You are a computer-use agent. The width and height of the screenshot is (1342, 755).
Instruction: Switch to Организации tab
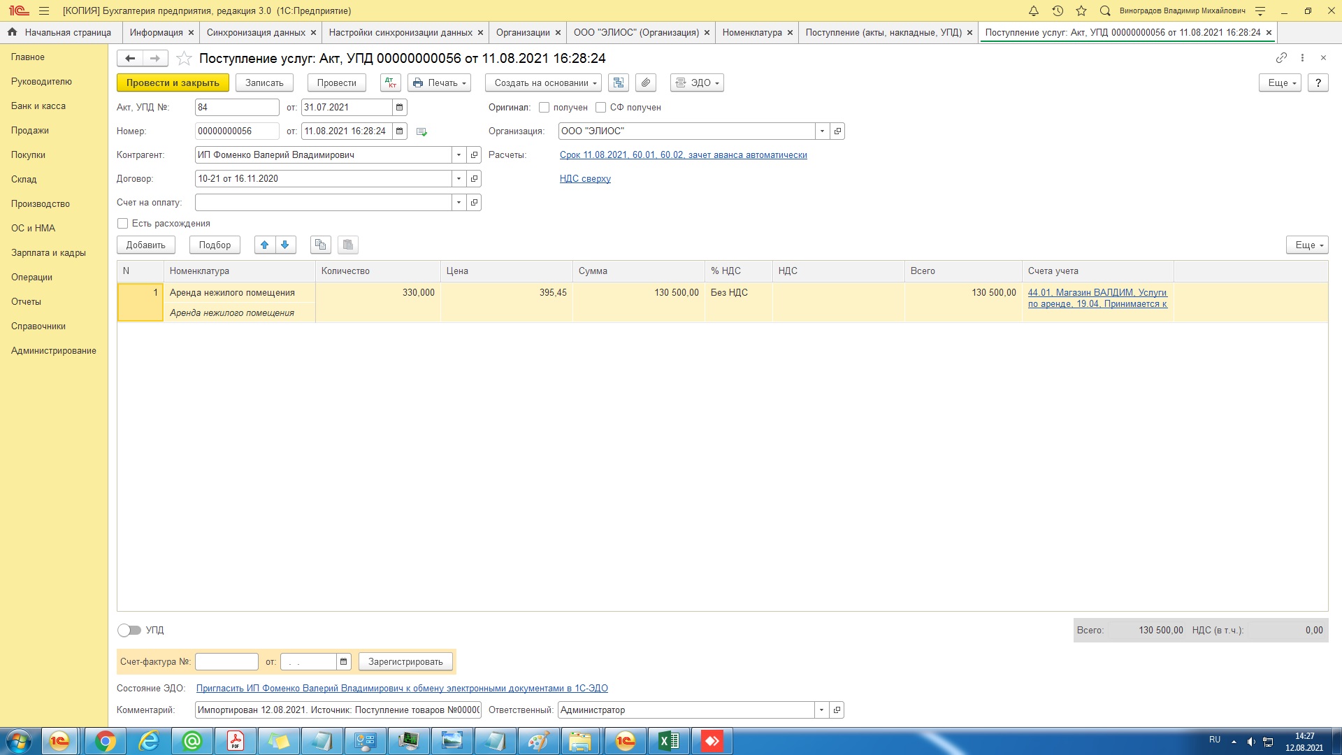click(523, 33)
